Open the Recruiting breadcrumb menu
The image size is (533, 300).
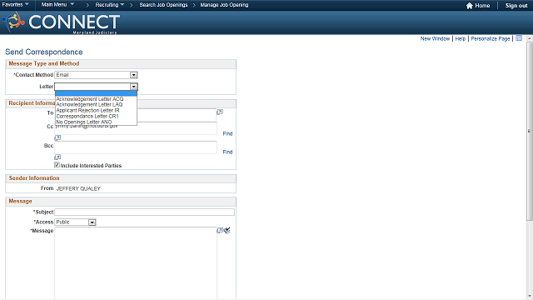point(109,5)
